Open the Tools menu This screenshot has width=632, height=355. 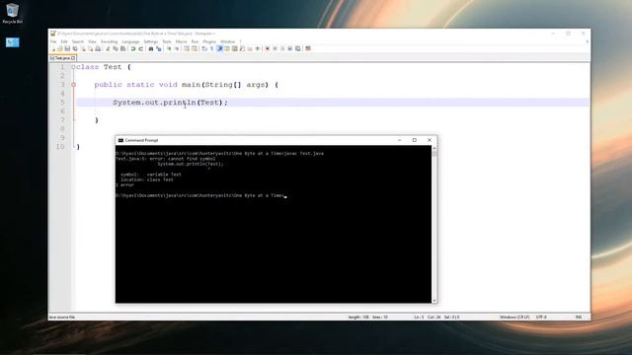tap(167, 41)
